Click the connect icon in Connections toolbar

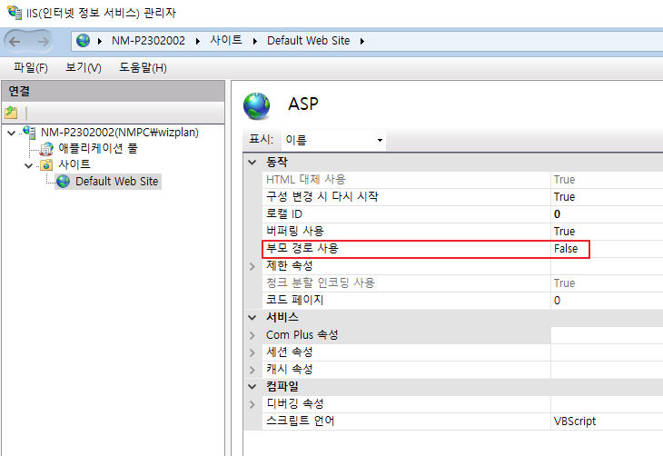tap(11, 113)
